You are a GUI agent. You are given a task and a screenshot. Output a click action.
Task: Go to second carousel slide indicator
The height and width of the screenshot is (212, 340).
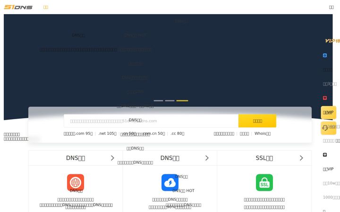[x=170, y=101]
